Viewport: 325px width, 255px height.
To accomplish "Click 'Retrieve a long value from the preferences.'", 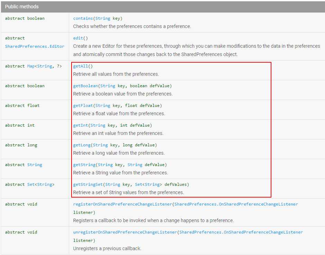I will [119, 153].
